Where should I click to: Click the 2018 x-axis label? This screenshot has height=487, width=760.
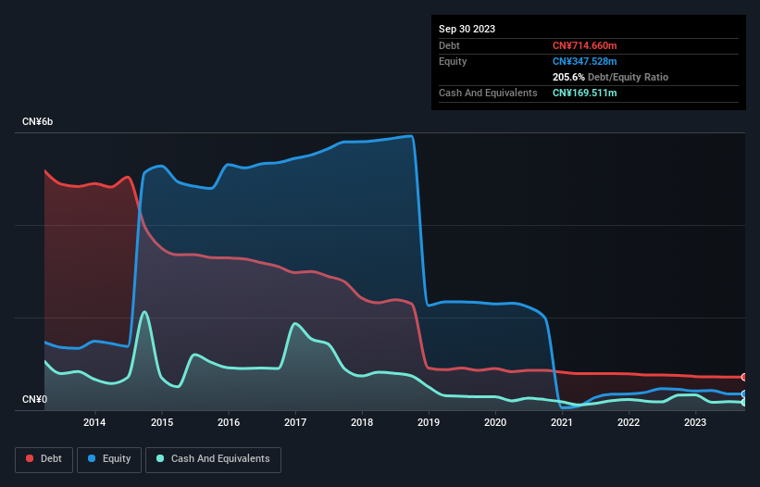pyautogui.click(x=362, y=422)
